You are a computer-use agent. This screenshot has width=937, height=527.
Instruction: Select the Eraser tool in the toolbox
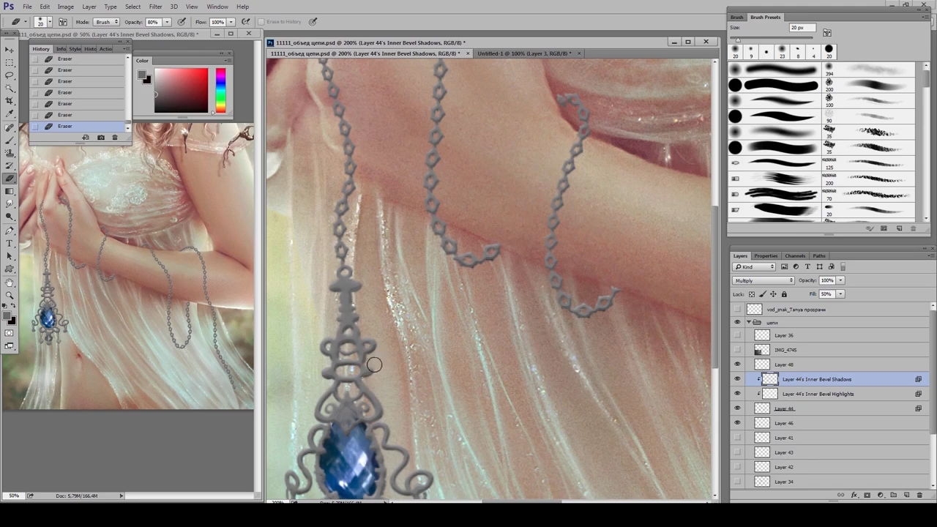[x=10, y=179]
